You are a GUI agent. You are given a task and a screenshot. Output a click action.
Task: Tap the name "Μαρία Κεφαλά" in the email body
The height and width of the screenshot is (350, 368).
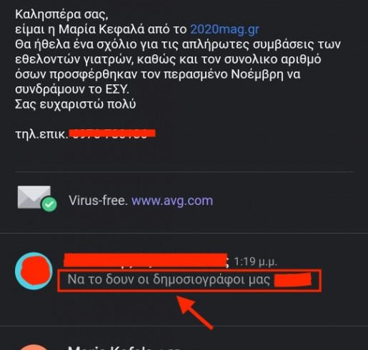pos(101,29)
